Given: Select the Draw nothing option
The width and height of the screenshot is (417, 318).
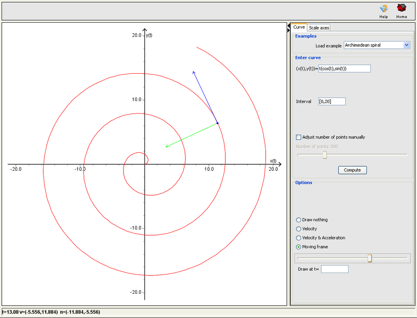Looking at the screenshot, I should (x=298, y=220).
